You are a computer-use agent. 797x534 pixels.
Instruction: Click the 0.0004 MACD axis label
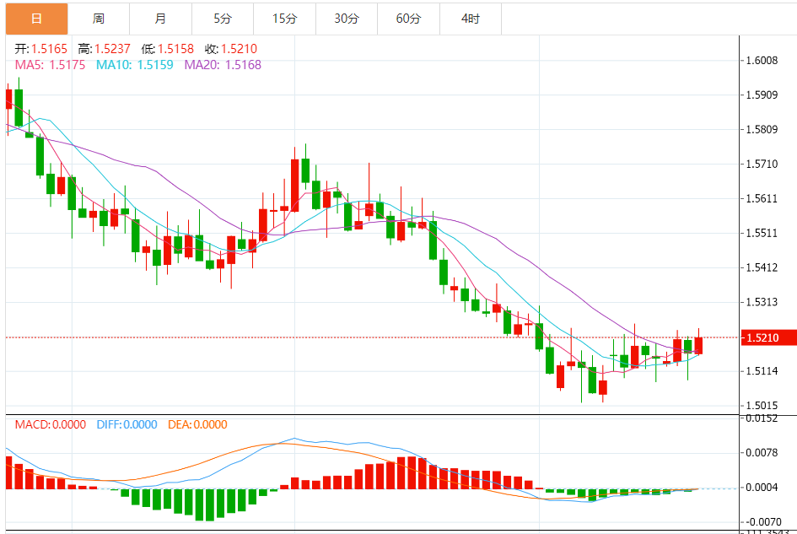point(762,488)
